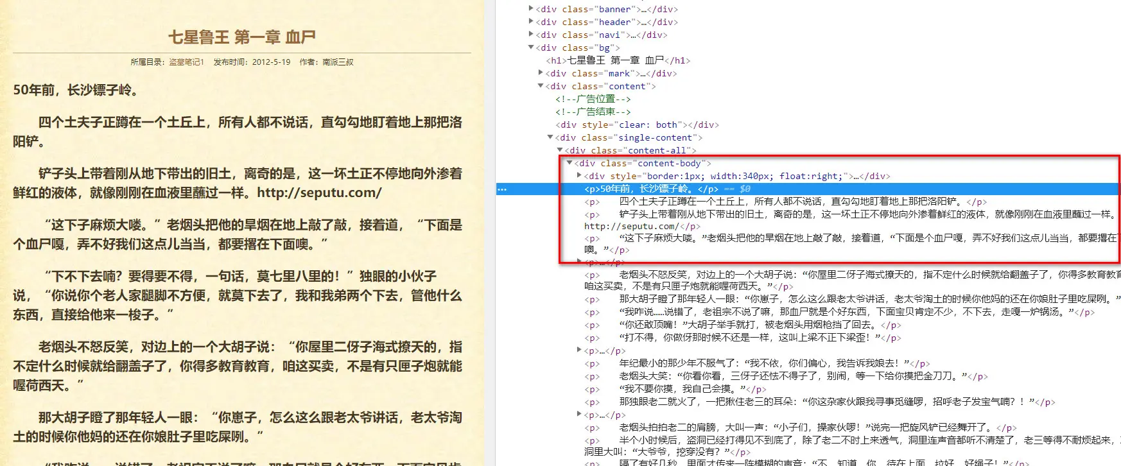Click the page paragraph starting '那大胡子瞪了那年轻人'
This screenshot has width=1121, height=466.
coord(238,427)
